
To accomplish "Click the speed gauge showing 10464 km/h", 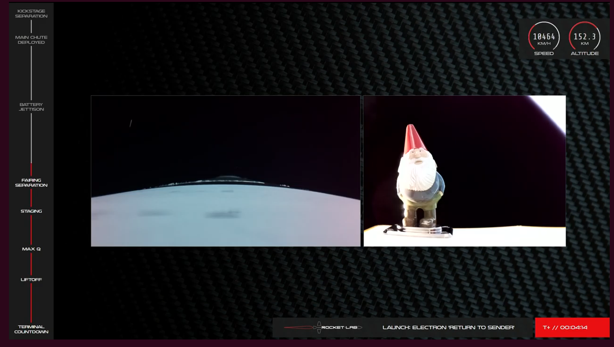I will (544, 37).
